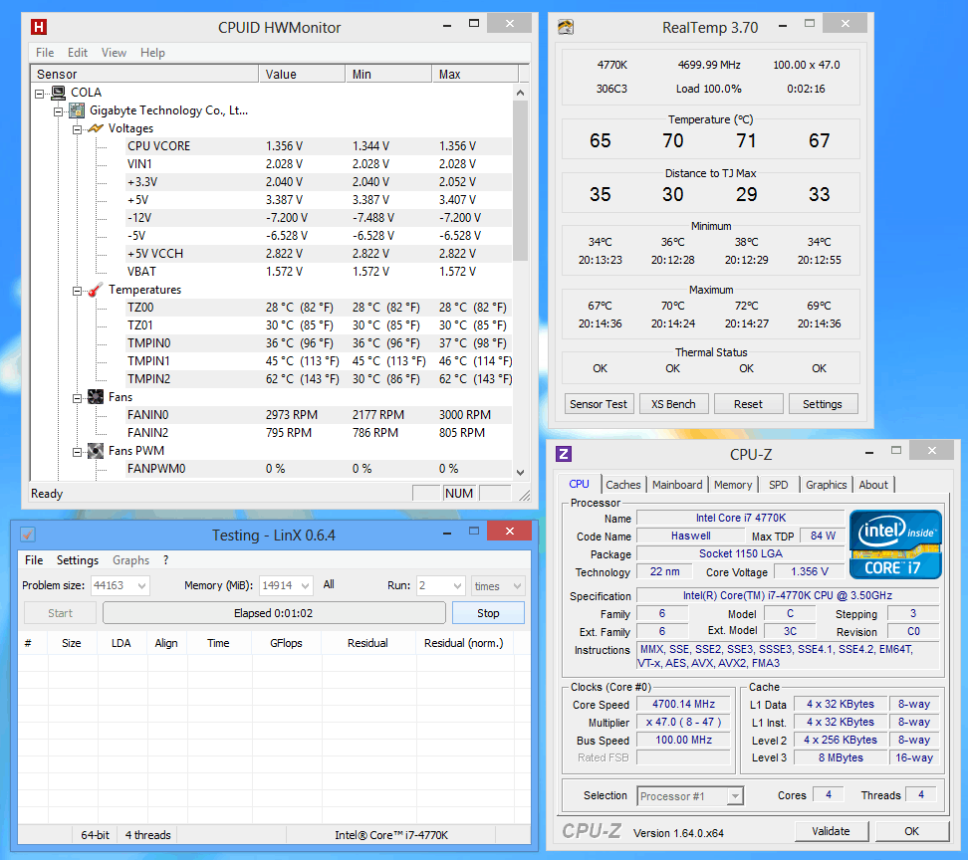Click the HWMonitor red H title icon
The height and width of the screenshot is (860, 968).
coord(39,27)
